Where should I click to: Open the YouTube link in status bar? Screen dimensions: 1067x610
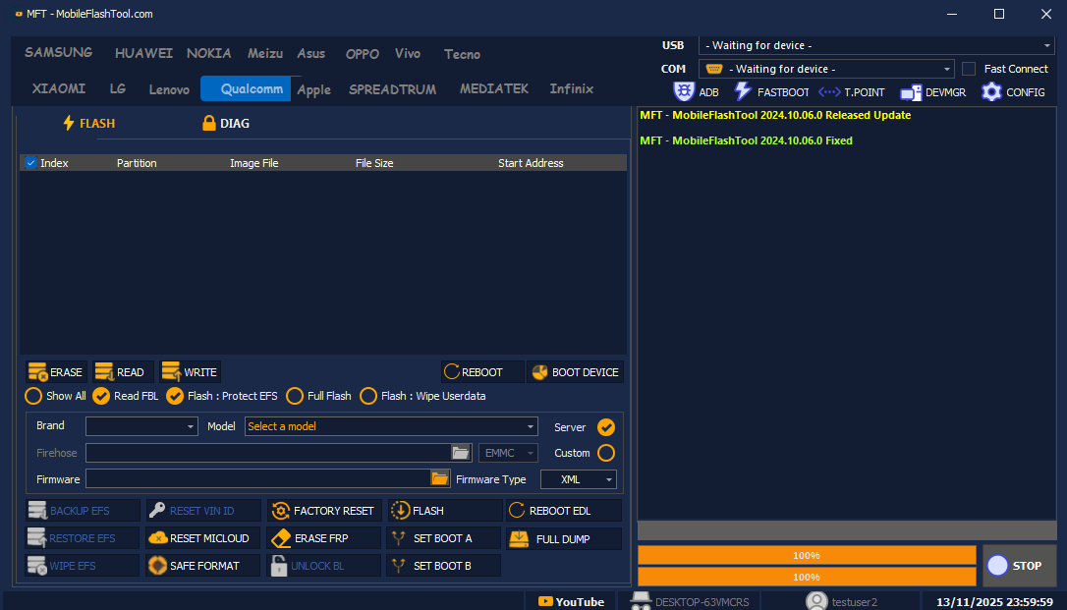click(572, 602)
